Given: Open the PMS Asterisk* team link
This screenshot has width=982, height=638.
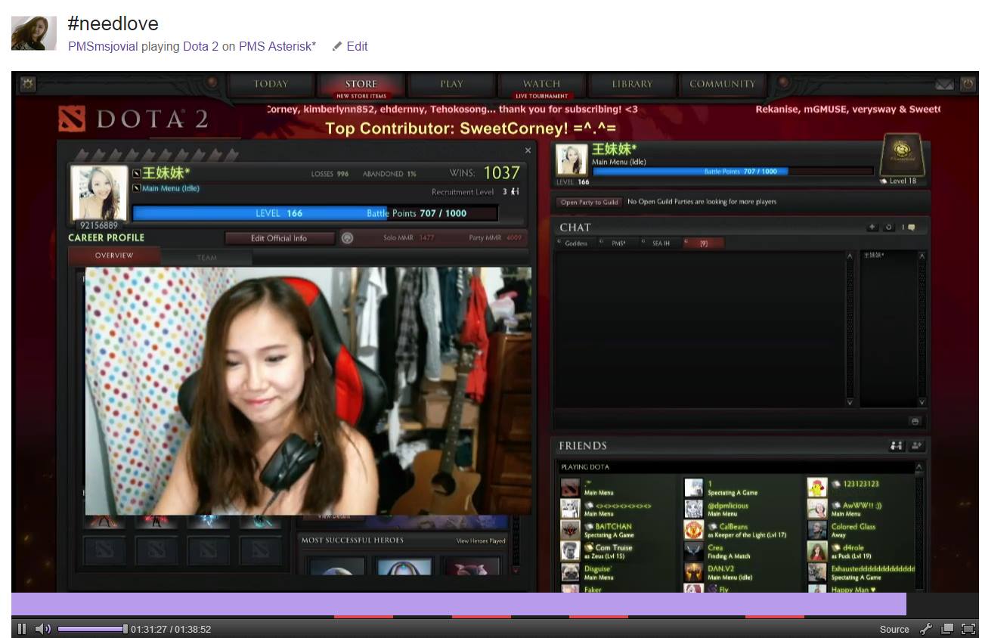Looking at the screenshot, I should pyautogui.click(x=277, y=46).
